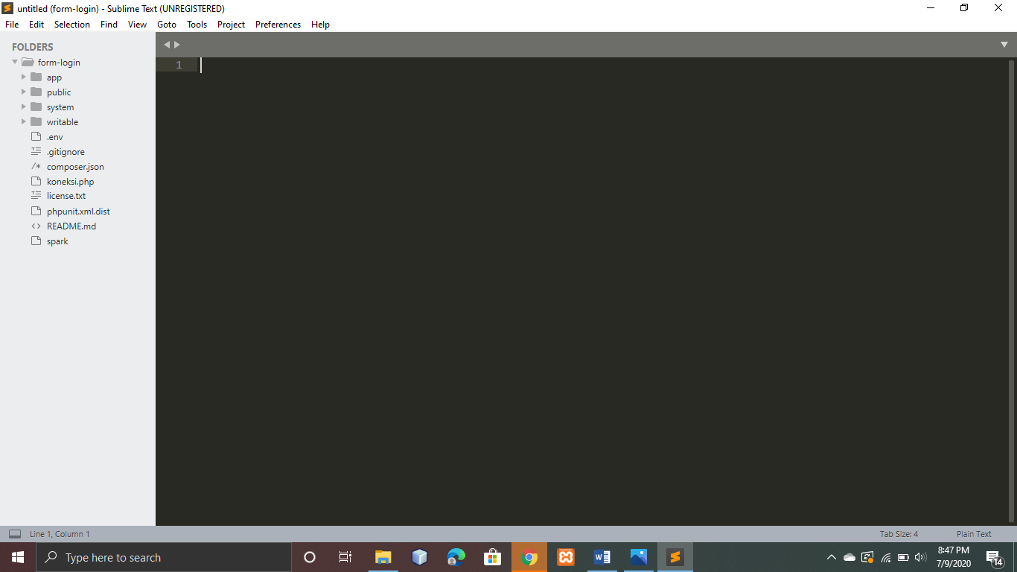Click the editor vertical scrollbar
Screen dimensions: 1017x572
click(1010, 290)
